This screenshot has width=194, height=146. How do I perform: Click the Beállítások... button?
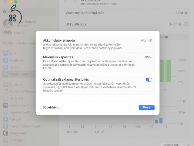coord(172,145)
